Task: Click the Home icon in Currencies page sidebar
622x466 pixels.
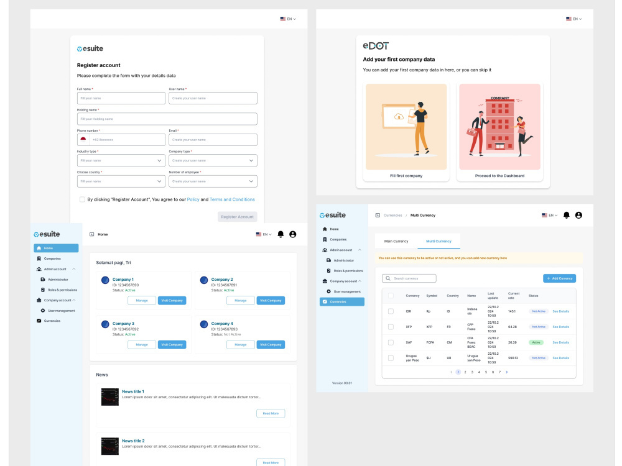Action: 325,229
